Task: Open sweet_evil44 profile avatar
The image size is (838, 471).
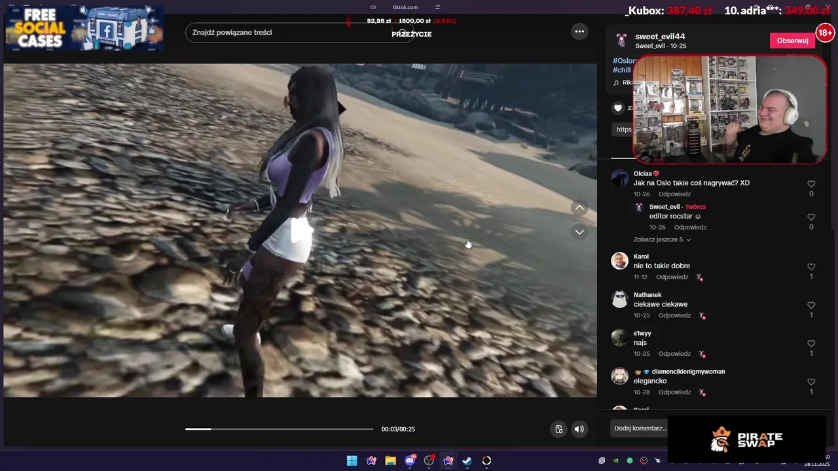Action: (621, 41)
